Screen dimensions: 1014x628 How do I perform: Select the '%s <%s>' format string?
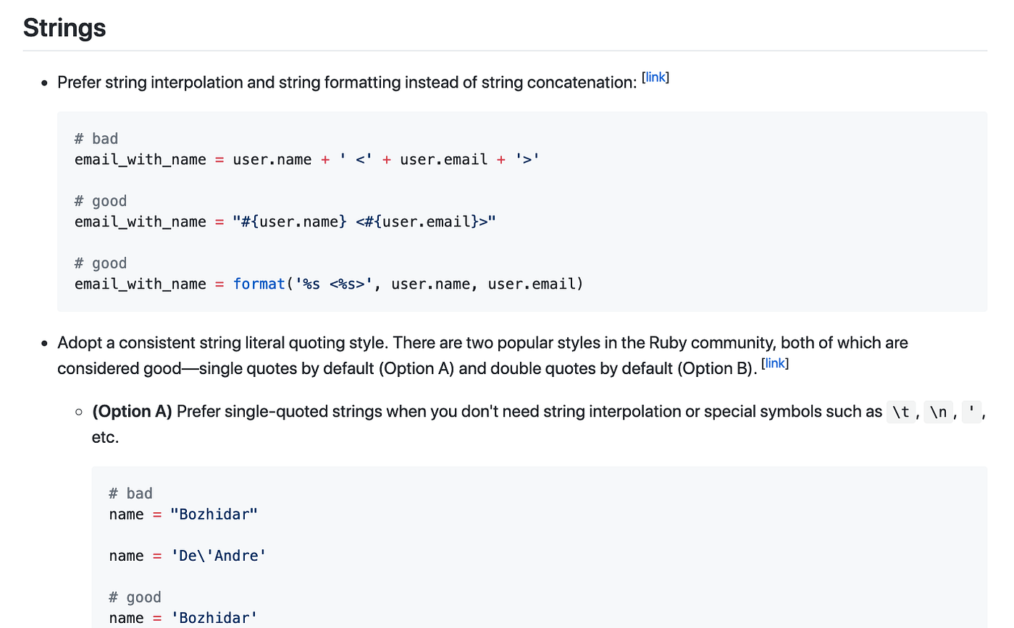click(332, 284)
